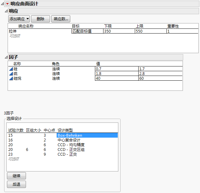Open the 添加响应 dropdown button
Viewport: 200px width, 193px height.
point(19,19)
